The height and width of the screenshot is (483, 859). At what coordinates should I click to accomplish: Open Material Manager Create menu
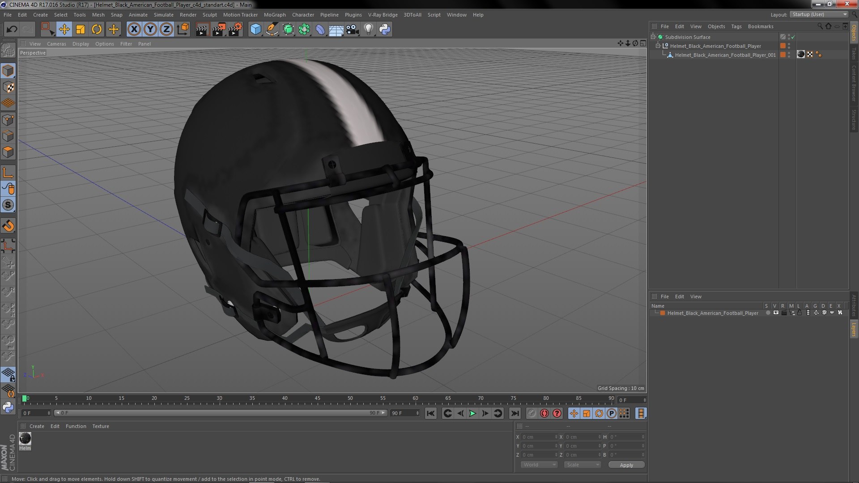coord(37,426)
